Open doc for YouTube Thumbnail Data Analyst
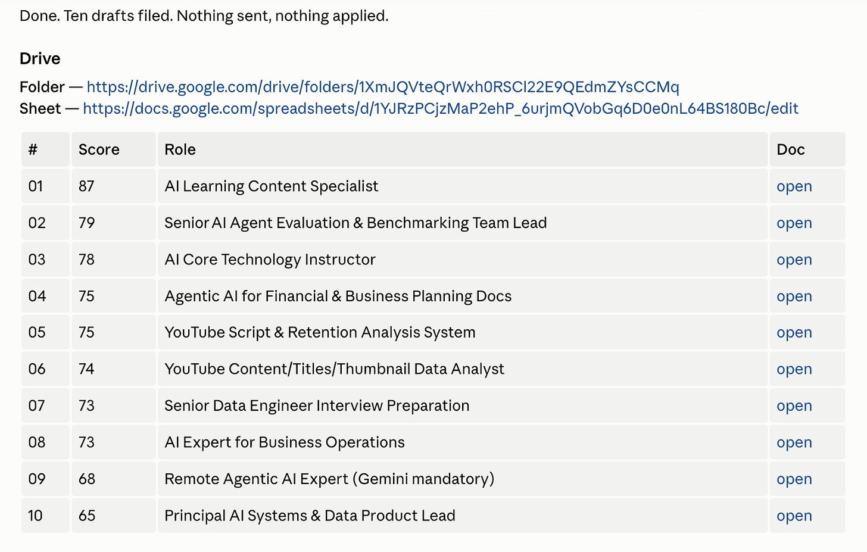This screenshot has width=867, height=552. (x=794, y=369)
